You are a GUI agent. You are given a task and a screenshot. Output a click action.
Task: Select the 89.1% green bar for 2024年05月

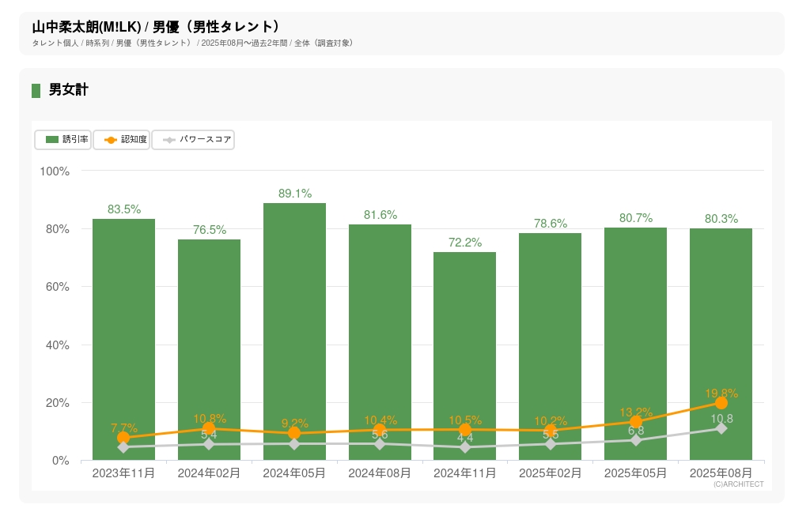294,316
